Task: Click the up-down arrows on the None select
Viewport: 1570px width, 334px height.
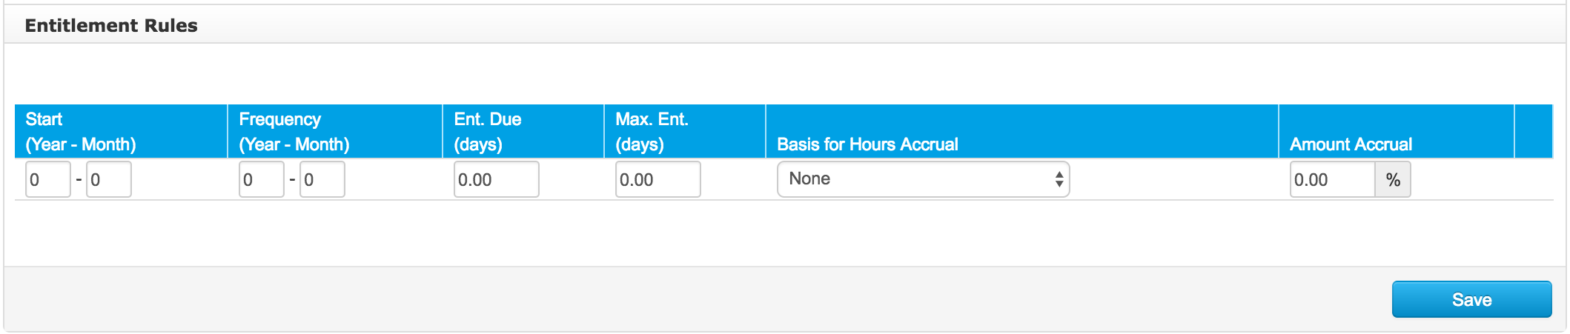Action: point(1059,179)
